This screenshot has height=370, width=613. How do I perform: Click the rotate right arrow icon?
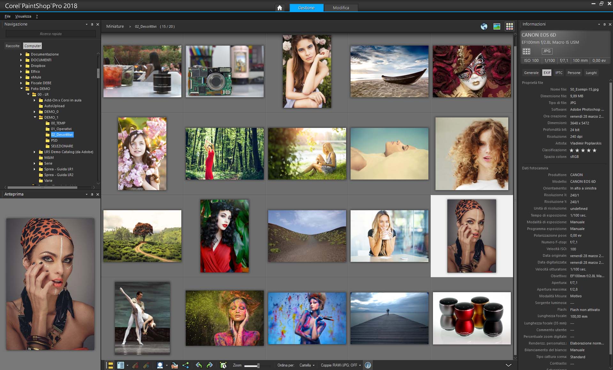click(x=209, y=365)
